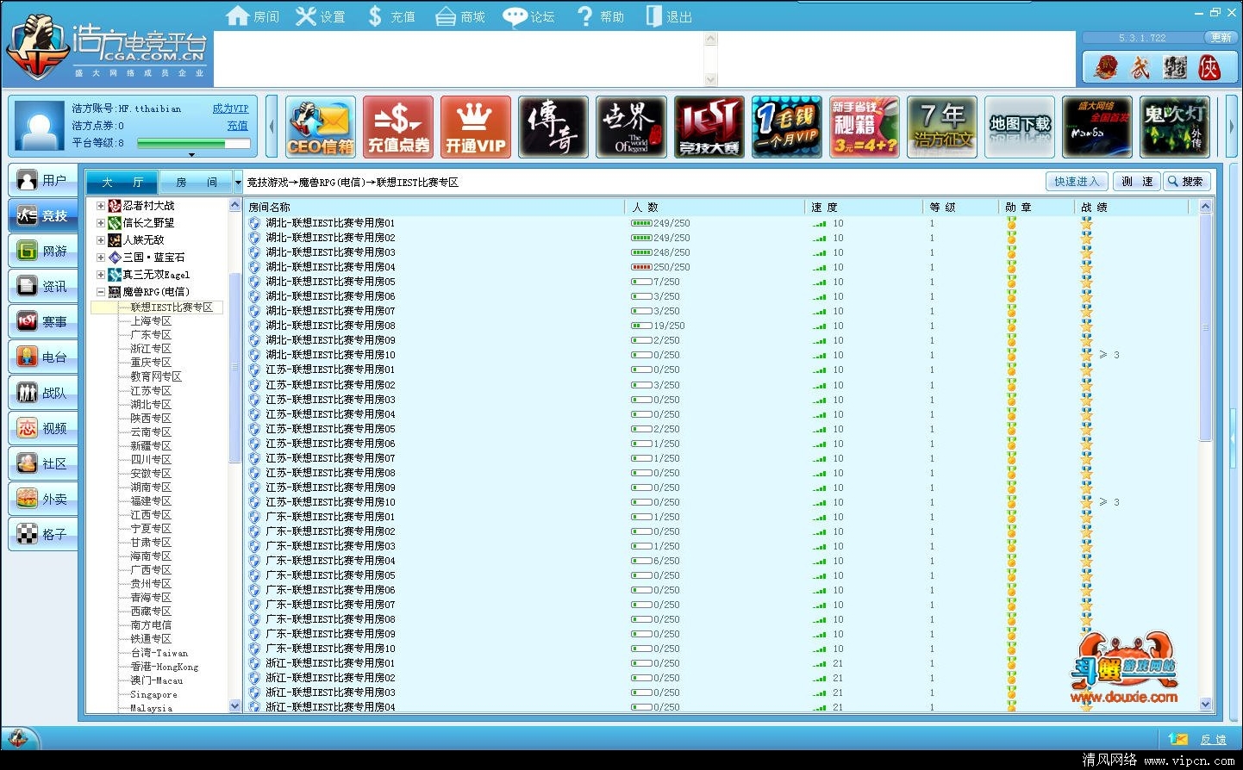Click the 搜索 button
1243x770 pixels.
point(1187,182)
